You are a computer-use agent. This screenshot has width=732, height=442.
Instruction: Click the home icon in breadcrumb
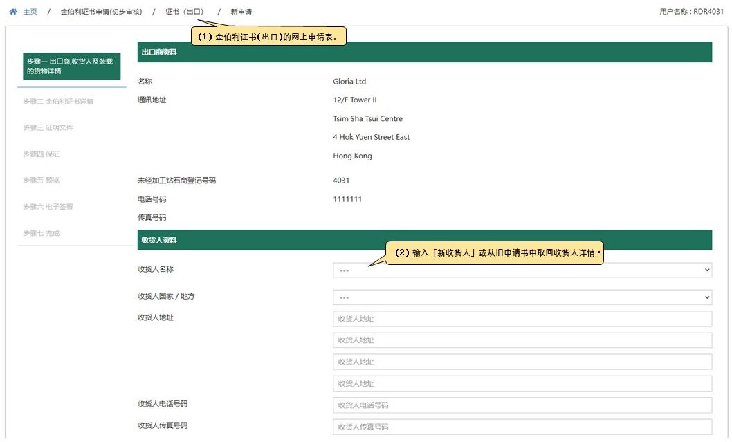12,12
